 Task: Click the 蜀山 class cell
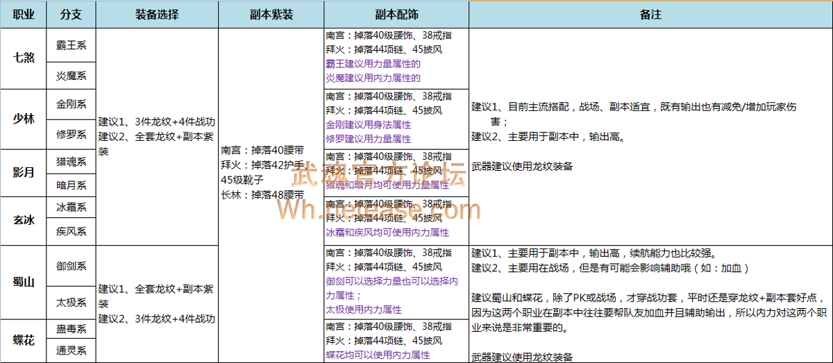pos(23,282)
